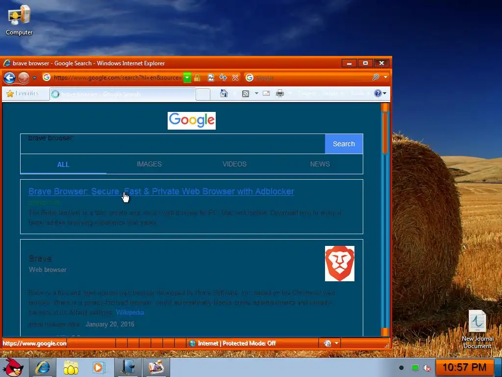502x377 pixels.
Task: Switch to the ALL results tab
Action: [x=63, y=164]
